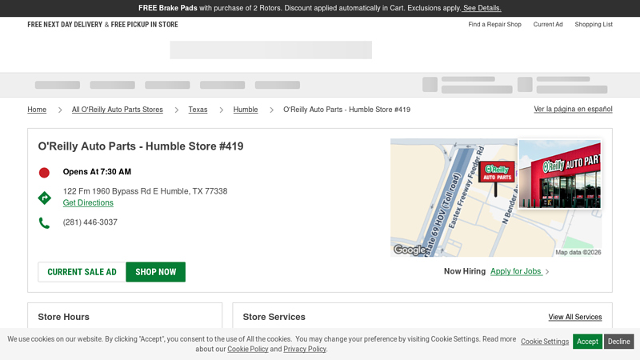
Task: View All Services link
Action: pos(574,318)
